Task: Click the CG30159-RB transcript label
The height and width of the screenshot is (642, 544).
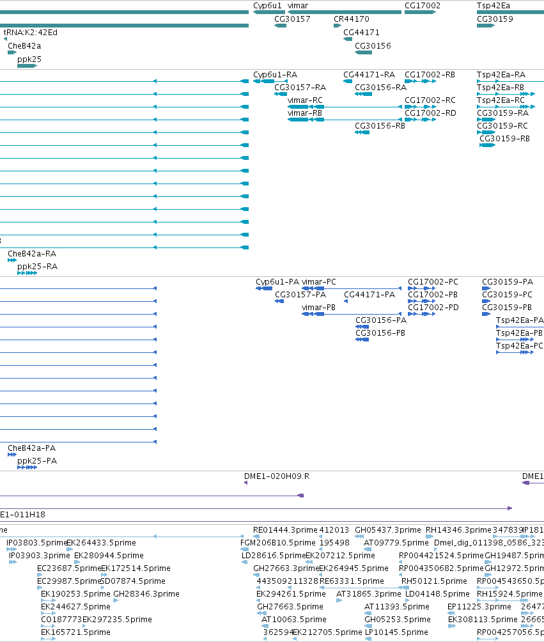Action: point(505,139)
